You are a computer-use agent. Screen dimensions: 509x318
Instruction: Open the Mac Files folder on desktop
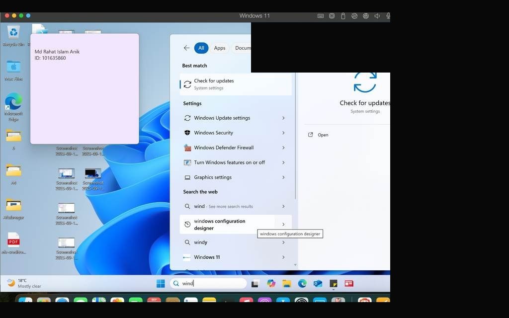[x=13, y=71]
